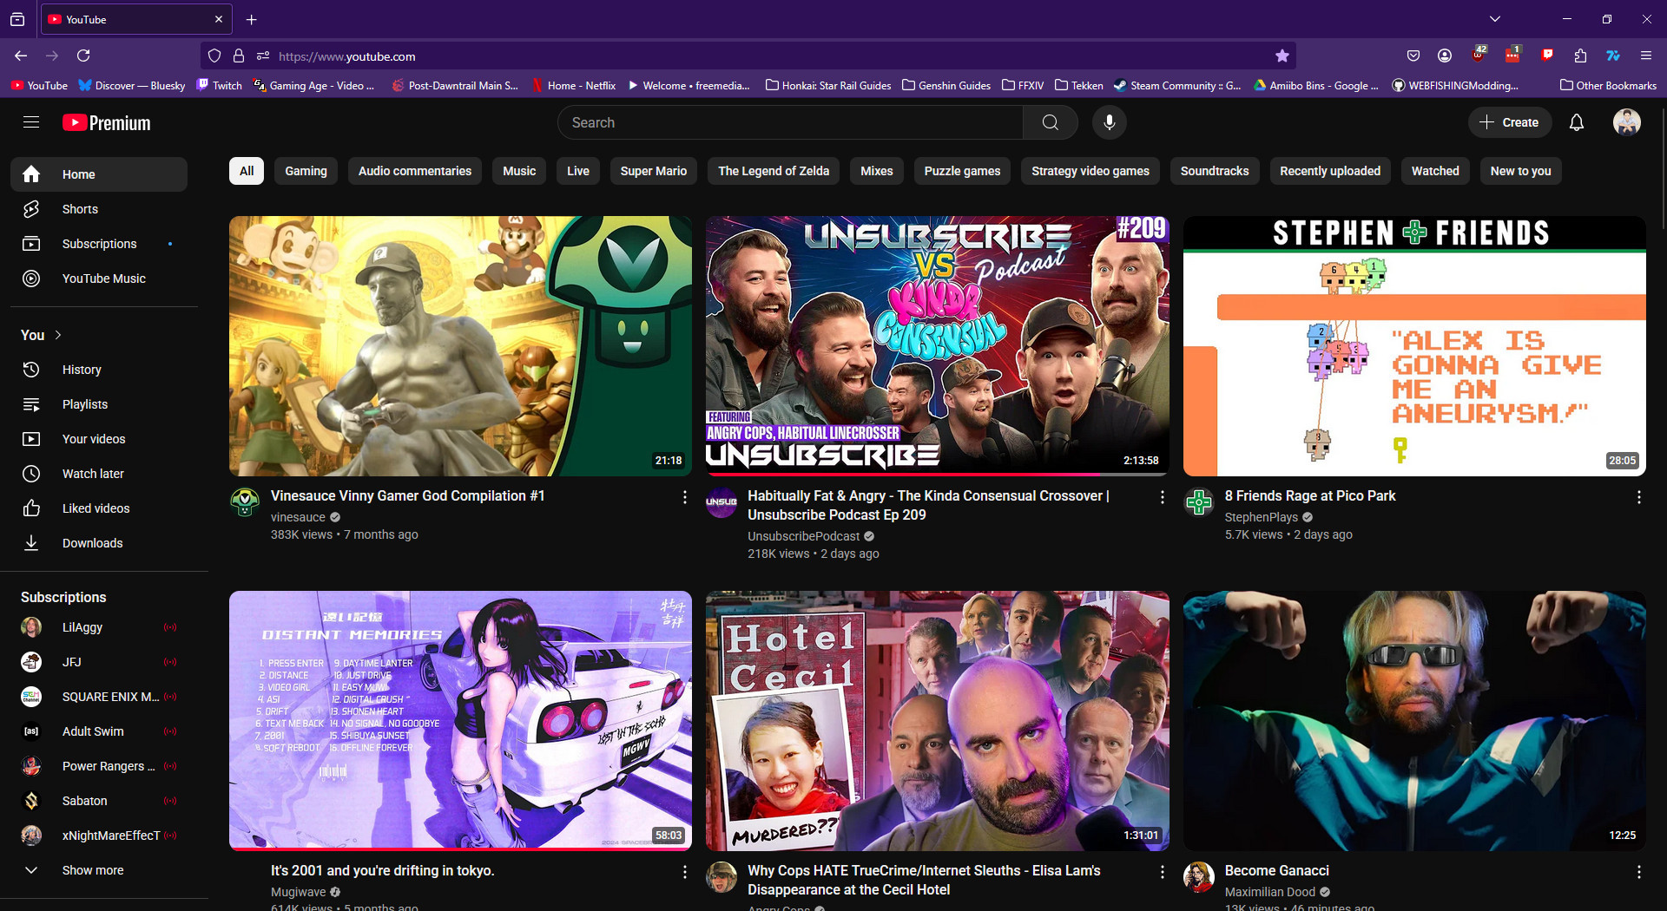The width and height of the screenshot is (1667, 911).
Task: Open more options for Unsubscribe Podcast video
Action: (x=1162, y=497)
